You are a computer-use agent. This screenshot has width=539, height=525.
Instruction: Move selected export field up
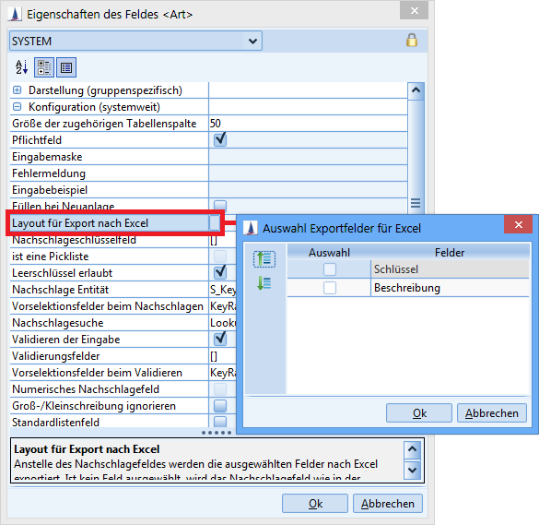(x=264, y=259)
